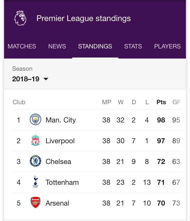
Task: Click the Premier League standings title
Action: [84, 19]
